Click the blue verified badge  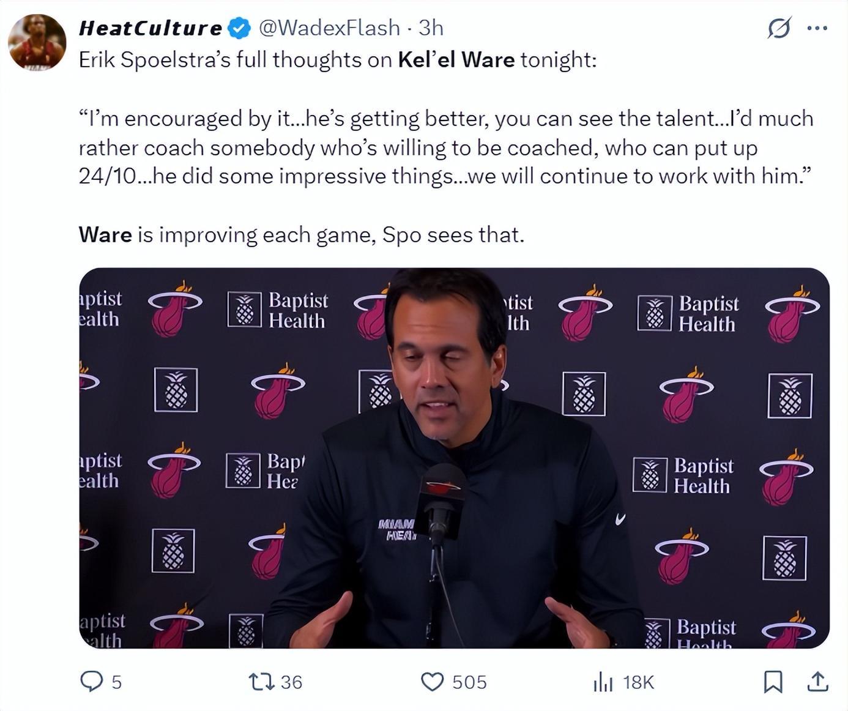coord(239,28)
